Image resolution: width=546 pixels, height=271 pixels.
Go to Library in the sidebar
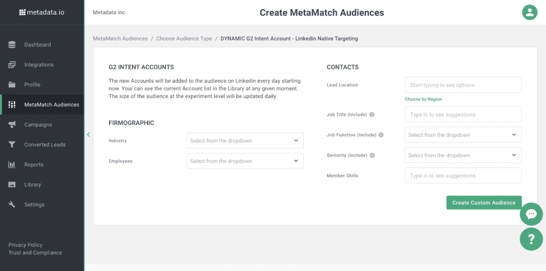pyautogui.click(x=33, y=185)
